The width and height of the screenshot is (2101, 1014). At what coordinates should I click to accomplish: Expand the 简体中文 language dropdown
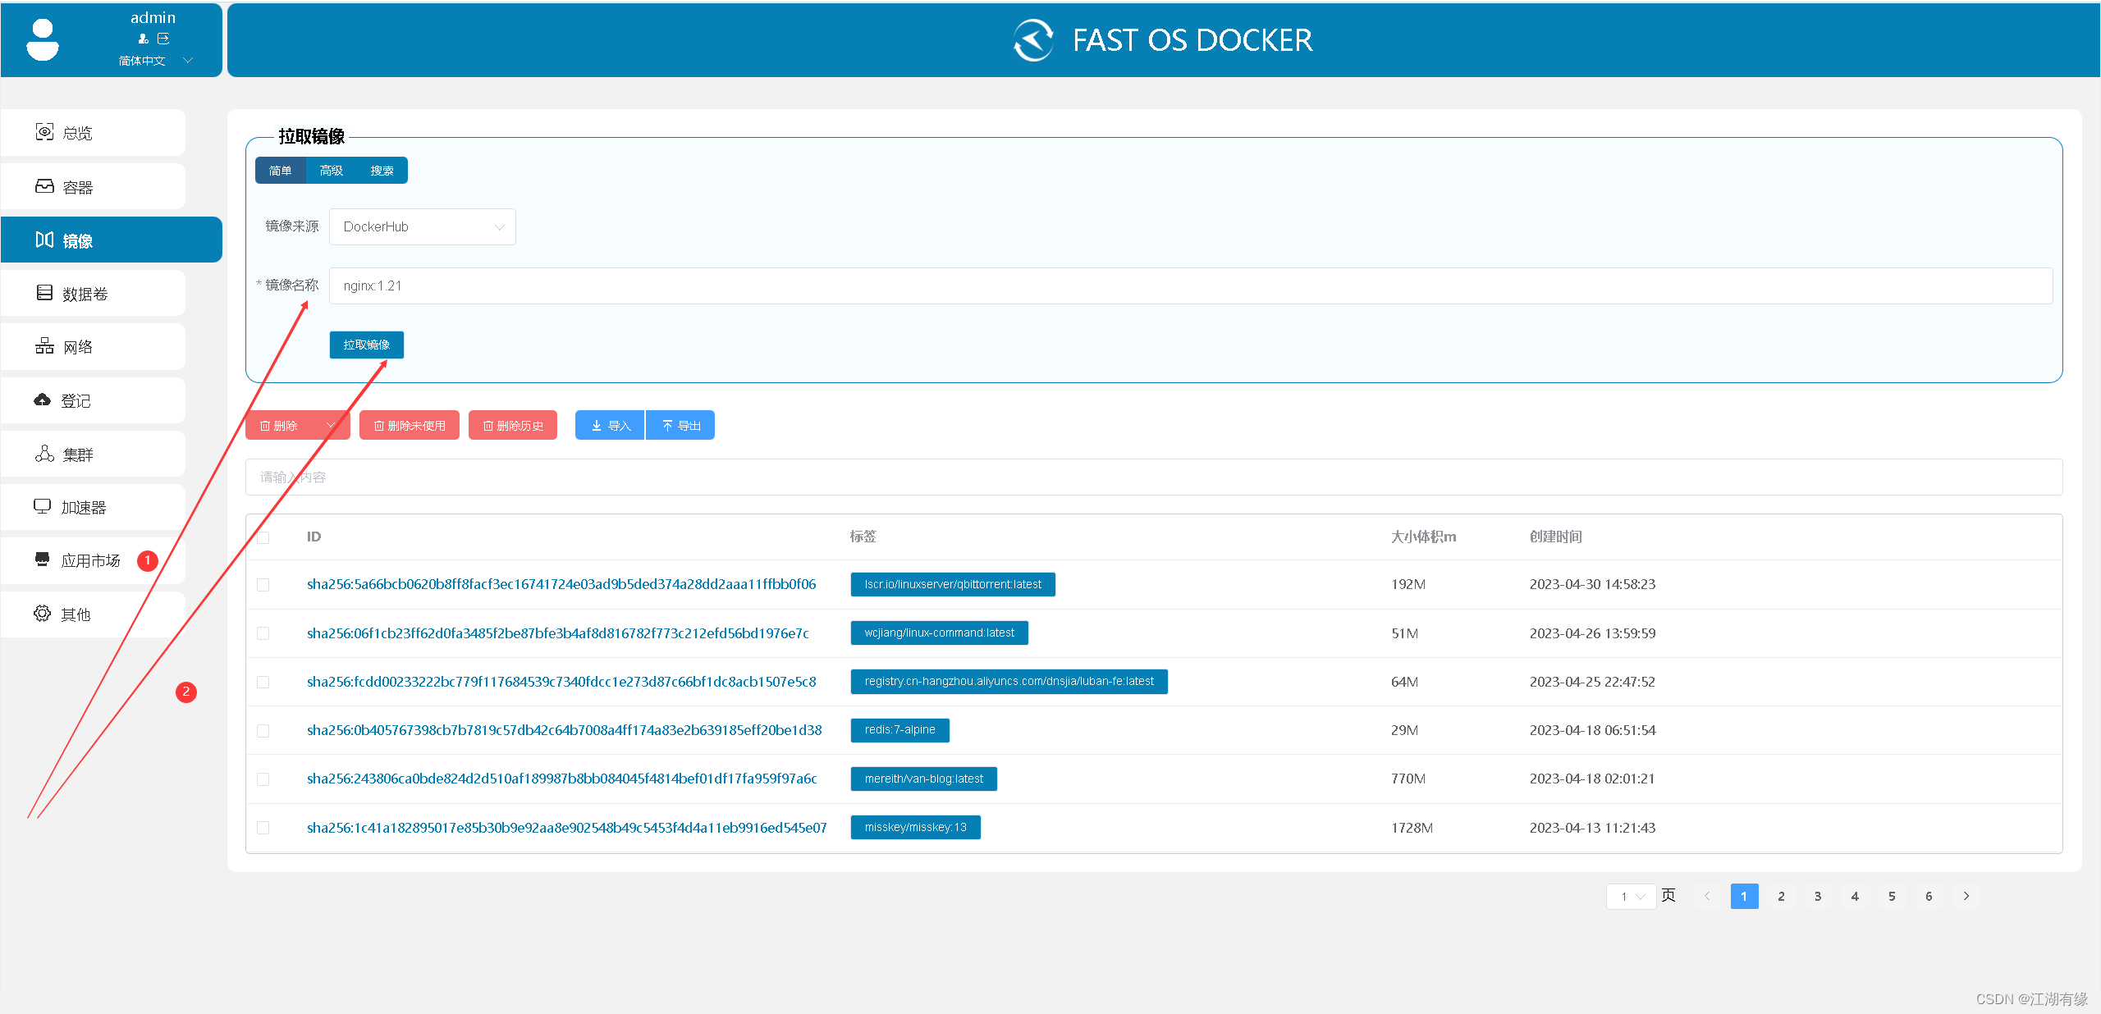point(155,61)
